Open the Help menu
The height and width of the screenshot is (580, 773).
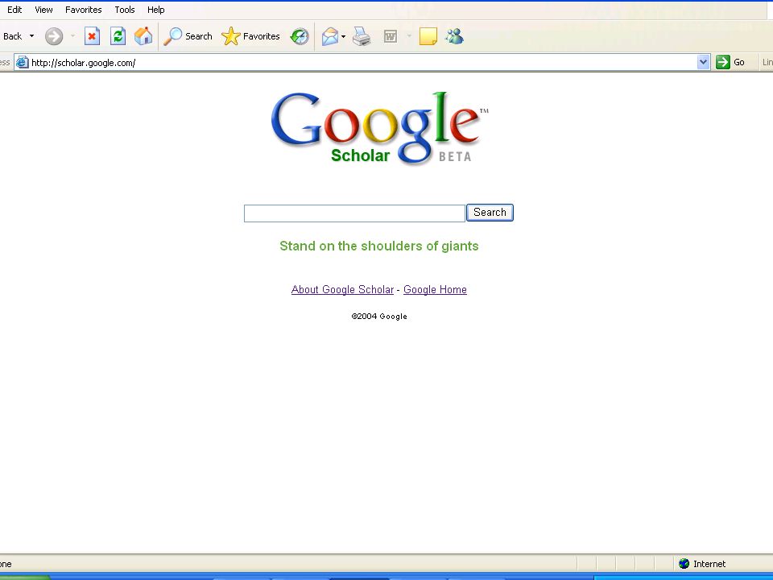pyautogui.click(x=155, y=10)
